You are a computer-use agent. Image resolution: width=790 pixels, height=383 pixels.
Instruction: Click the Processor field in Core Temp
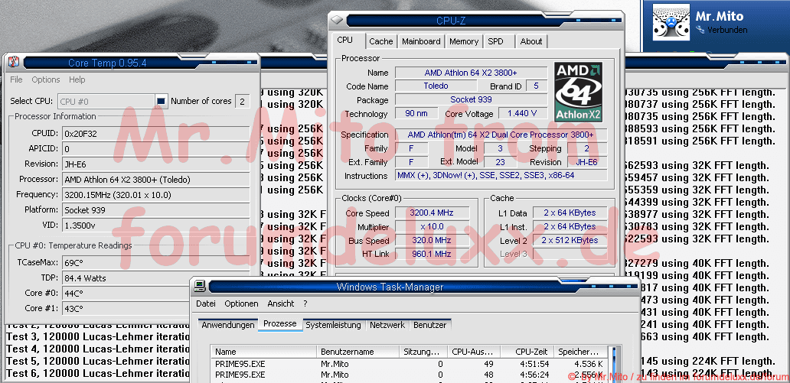(x=155, y=179)
